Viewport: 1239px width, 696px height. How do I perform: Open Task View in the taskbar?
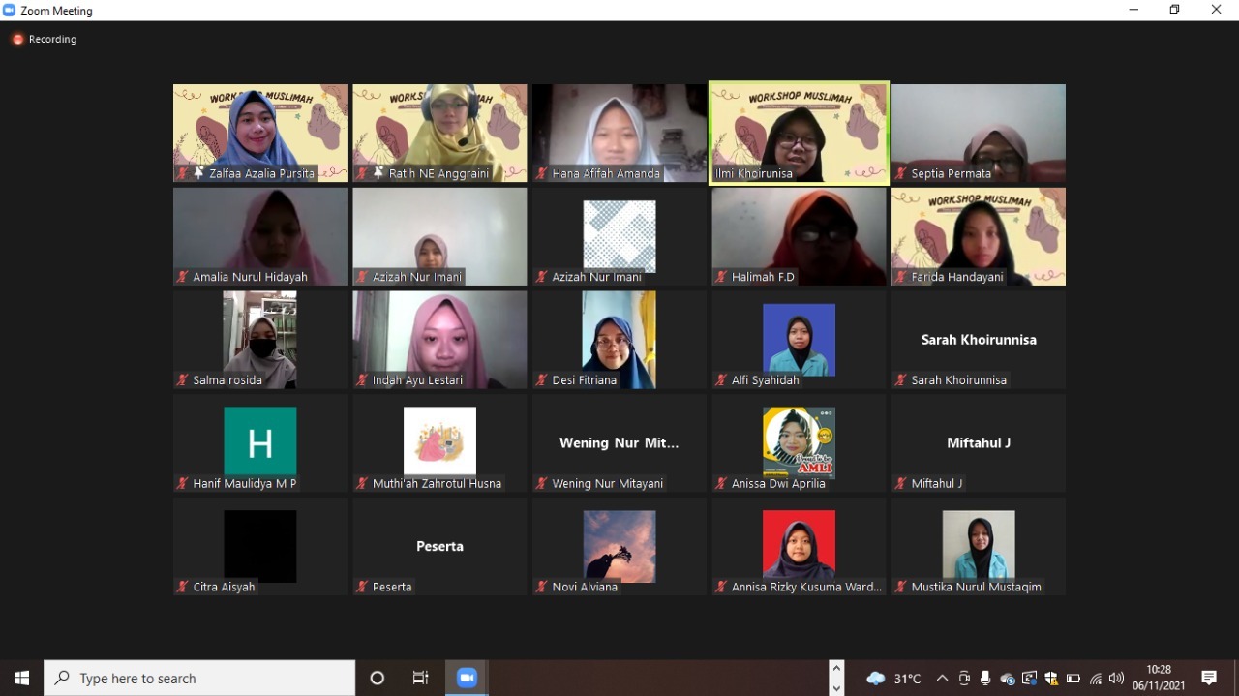(x=420, y=678)
